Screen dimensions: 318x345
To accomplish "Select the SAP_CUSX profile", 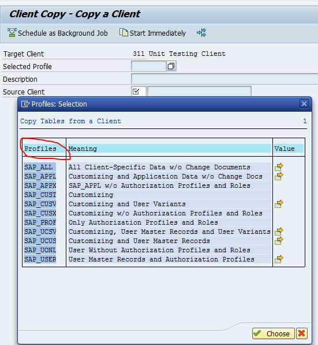I will pos(40,214).
